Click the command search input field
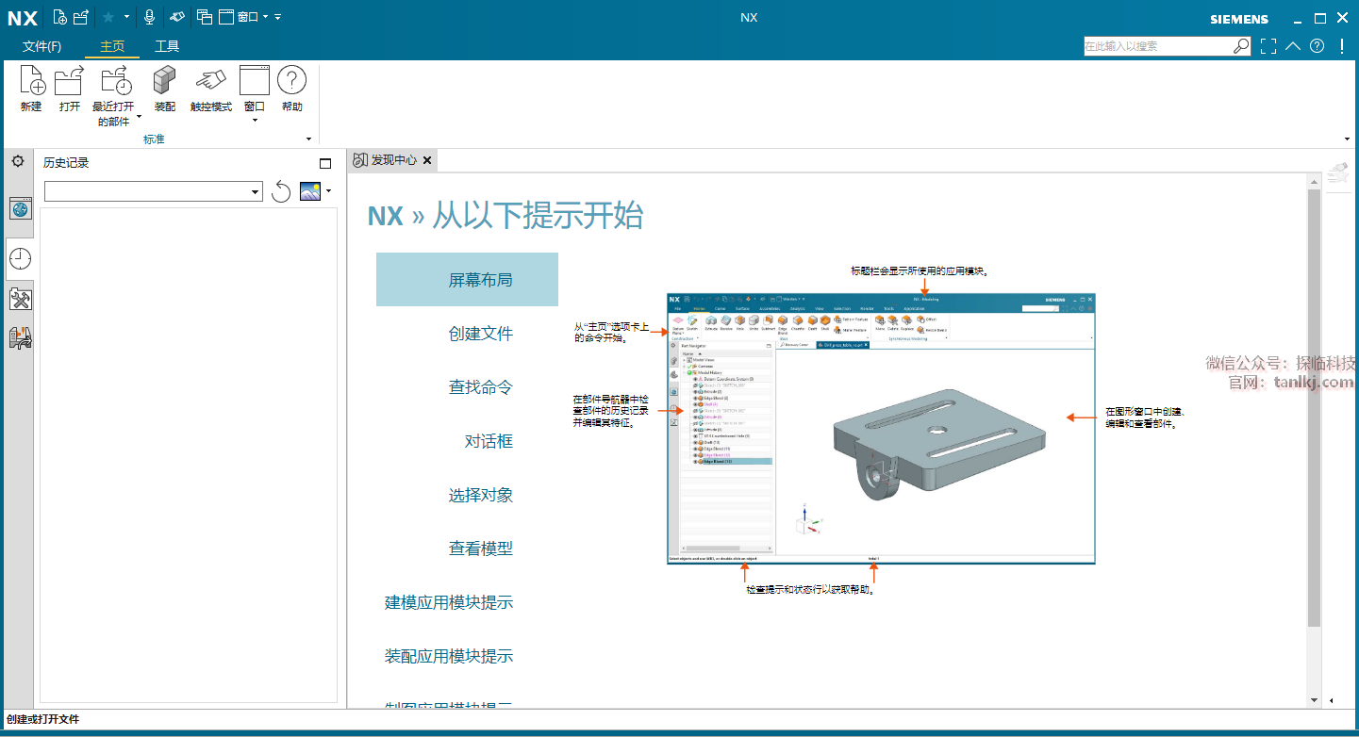Image resolution: width=1359 pixels, height=737 pixels. point(1157,45)
